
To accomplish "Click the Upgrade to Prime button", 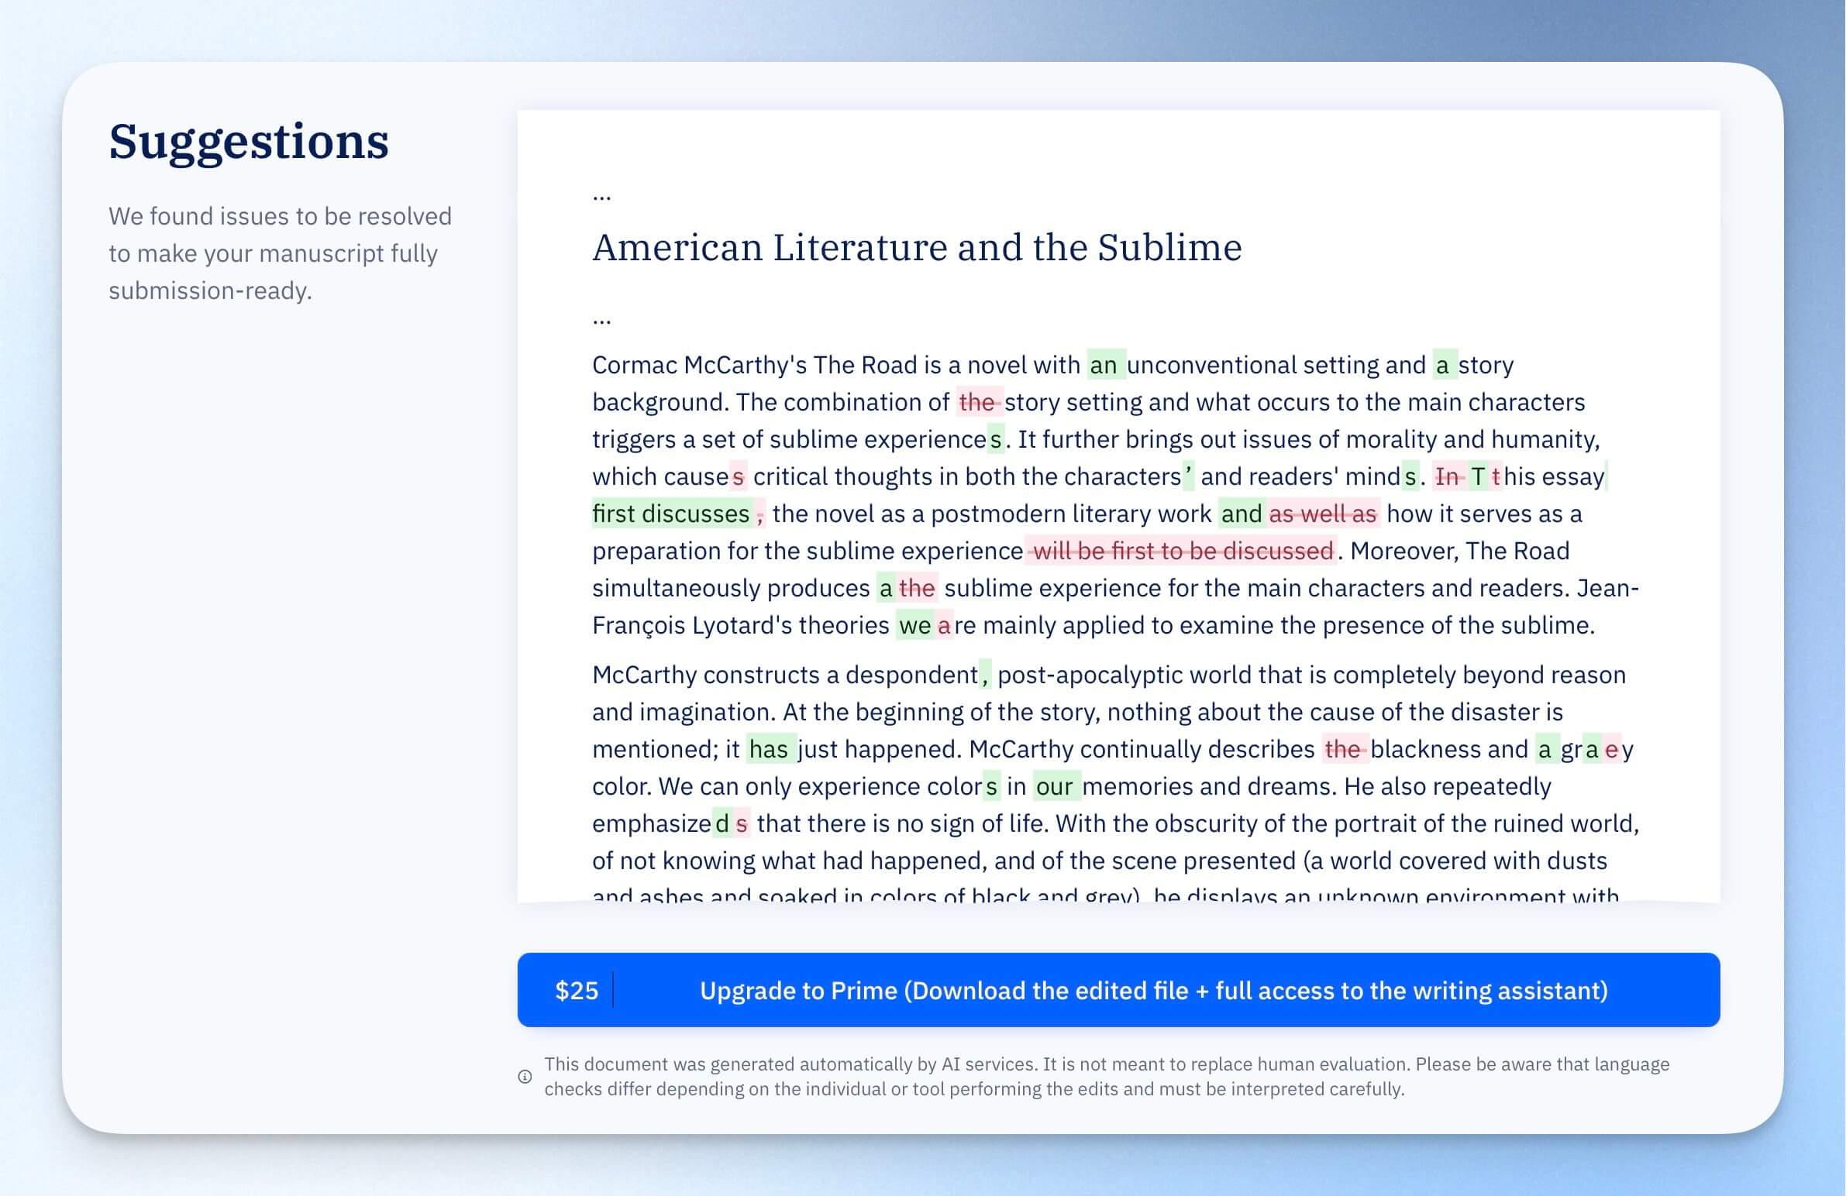I will pos(1118,990).
